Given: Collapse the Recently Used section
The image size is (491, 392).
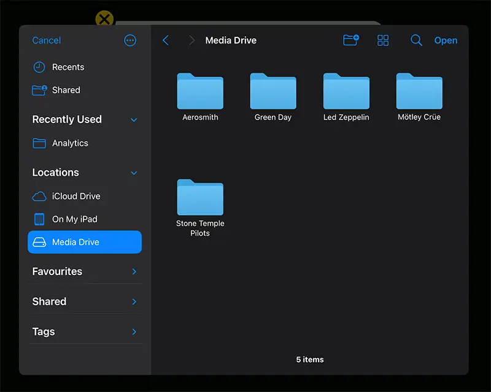Looking at the screenshot, I should coord(134,119).
